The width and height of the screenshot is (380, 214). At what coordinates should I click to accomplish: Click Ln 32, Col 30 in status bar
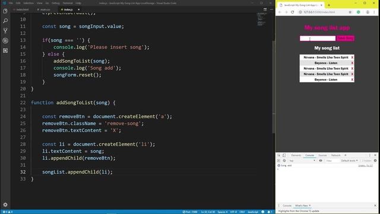click(208, 212)
